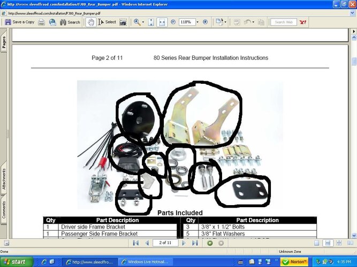Jump to the last page

click(x=195, y=243)
